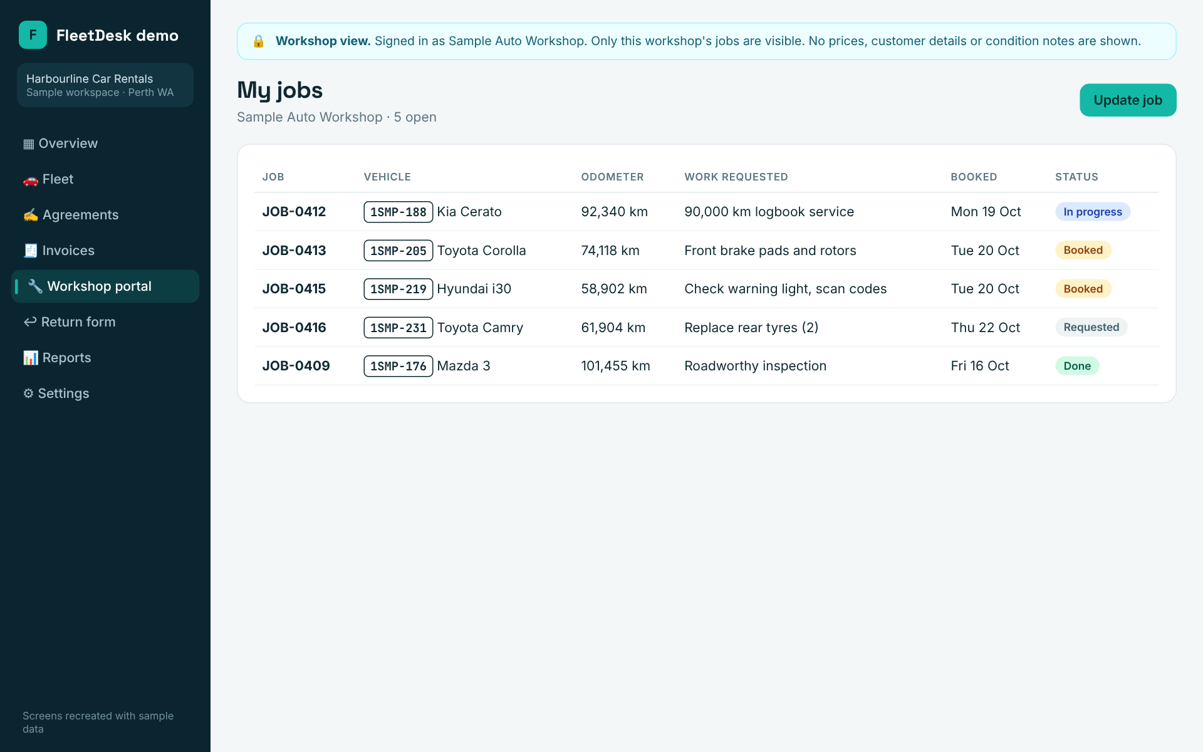1203x752 pixels.
Task: Click the 1SMP-231 plate badge
Action: [x=398, y=328]
